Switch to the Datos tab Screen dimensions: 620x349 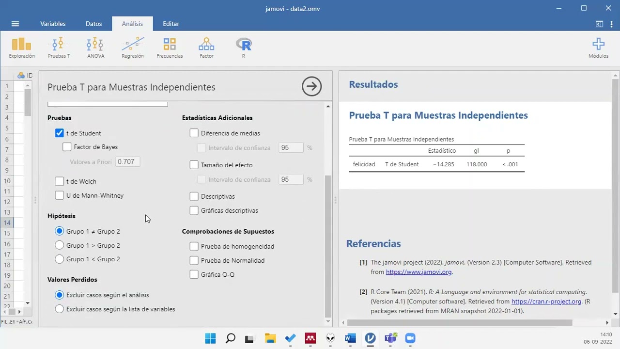93,24
